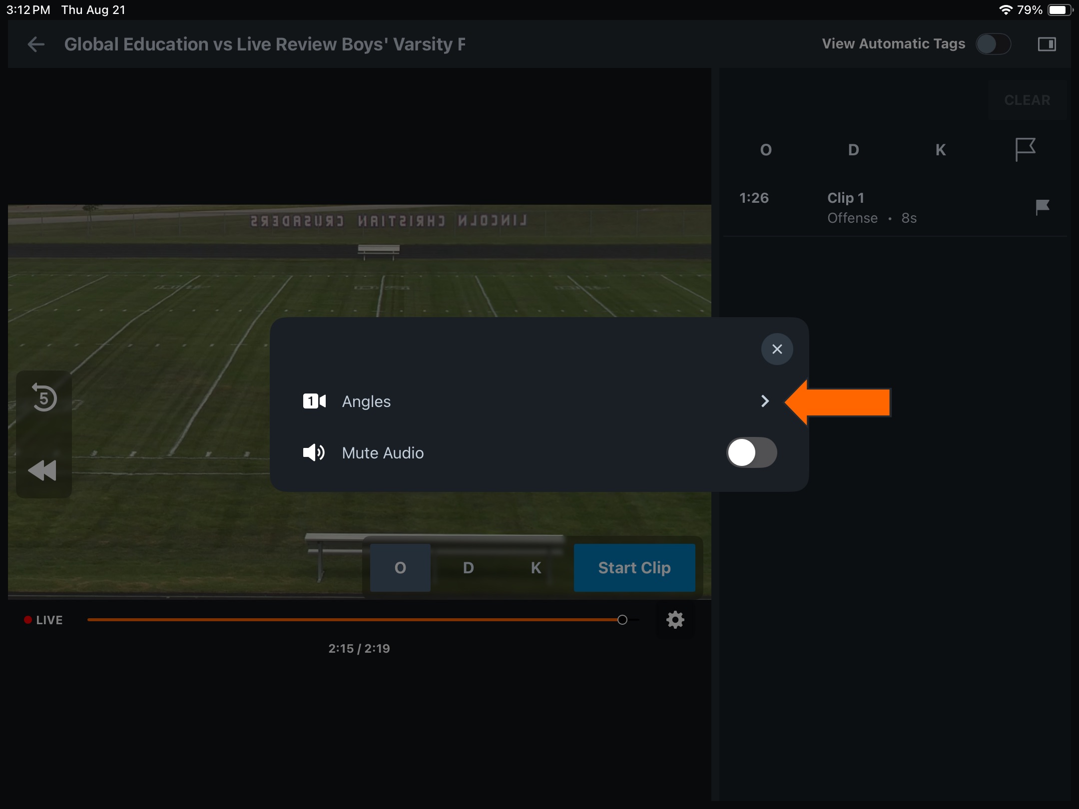Screen dimensions: 1079x809
Task: Expand the Angles options with the chevron
Action: click(765, 401)
